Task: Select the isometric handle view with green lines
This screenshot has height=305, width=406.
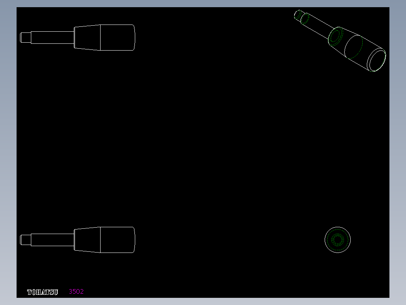Action: click(x=340, y=41)
